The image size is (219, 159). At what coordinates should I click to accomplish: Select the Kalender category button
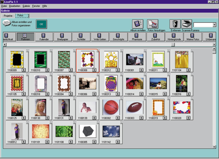coord(44,37)
